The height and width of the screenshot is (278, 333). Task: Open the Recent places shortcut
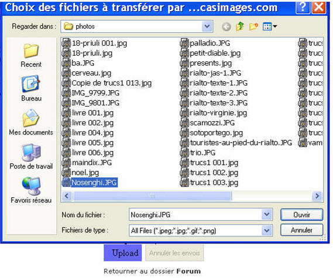[31, 56]
